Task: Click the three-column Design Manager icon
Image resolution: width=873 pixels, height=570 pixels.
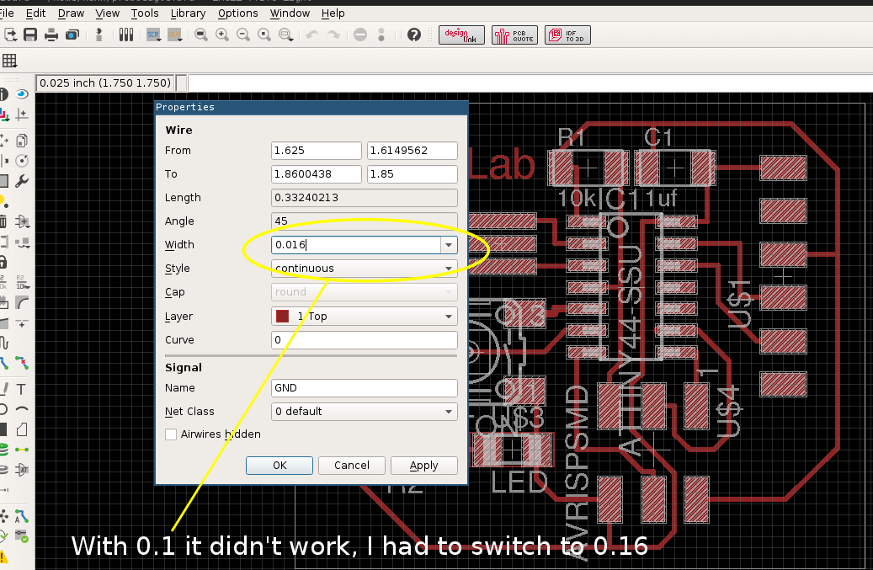Action: [126, 35]
